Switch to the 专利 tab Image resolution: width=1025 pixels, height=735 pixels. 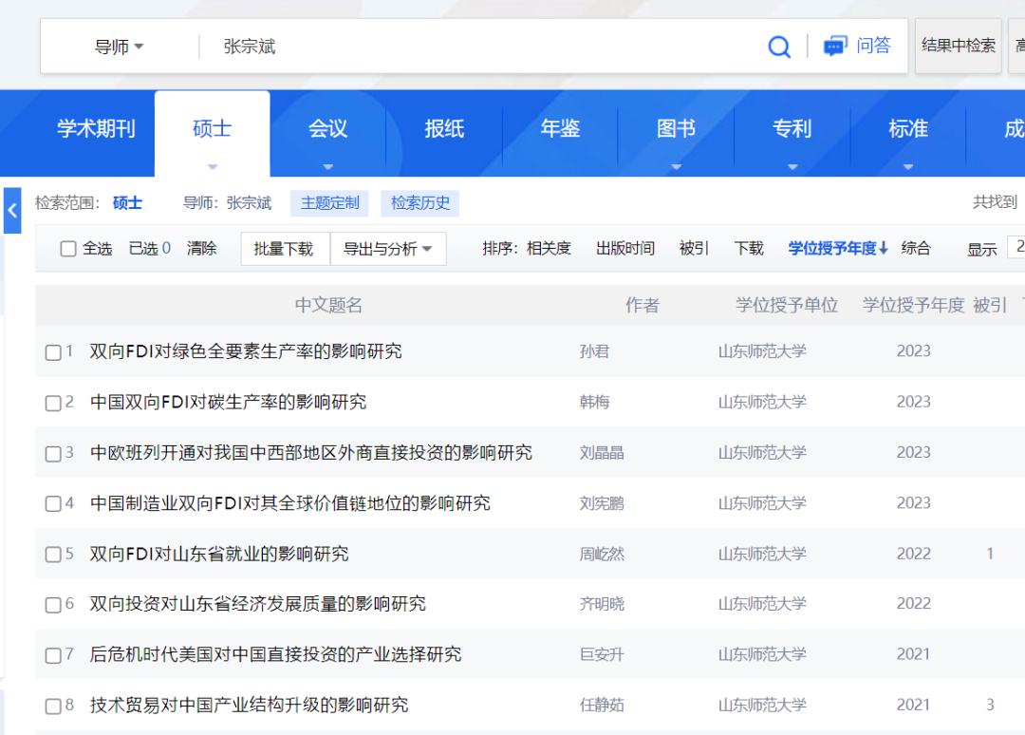coord(792,128)
